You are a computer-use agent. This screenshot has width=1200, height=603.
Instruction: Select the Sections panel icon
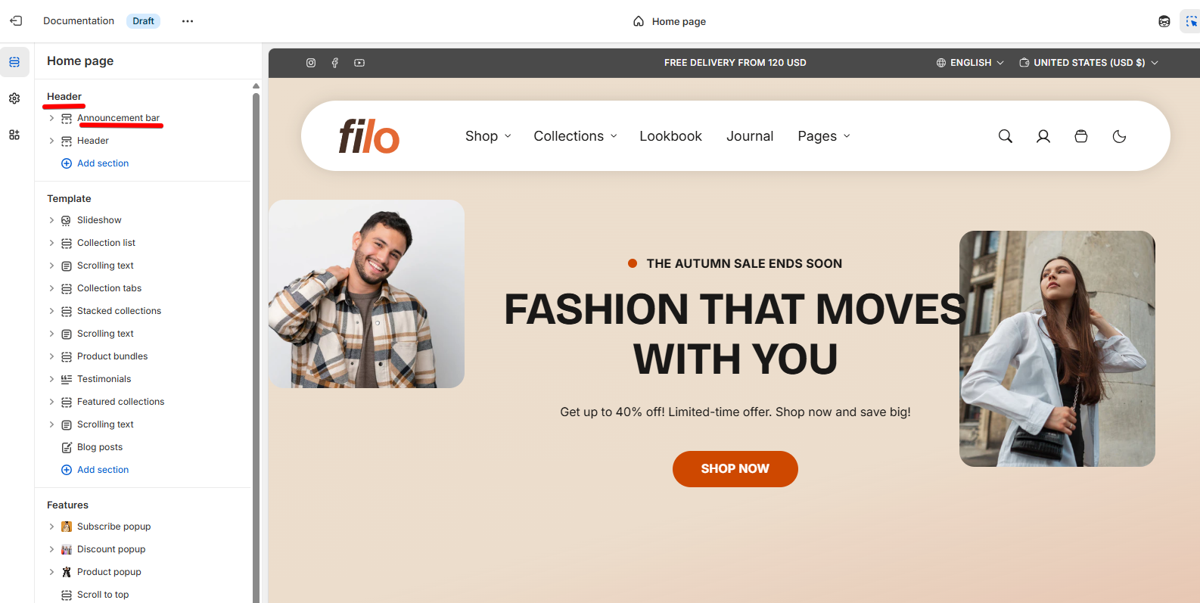(x=14, y=62)
